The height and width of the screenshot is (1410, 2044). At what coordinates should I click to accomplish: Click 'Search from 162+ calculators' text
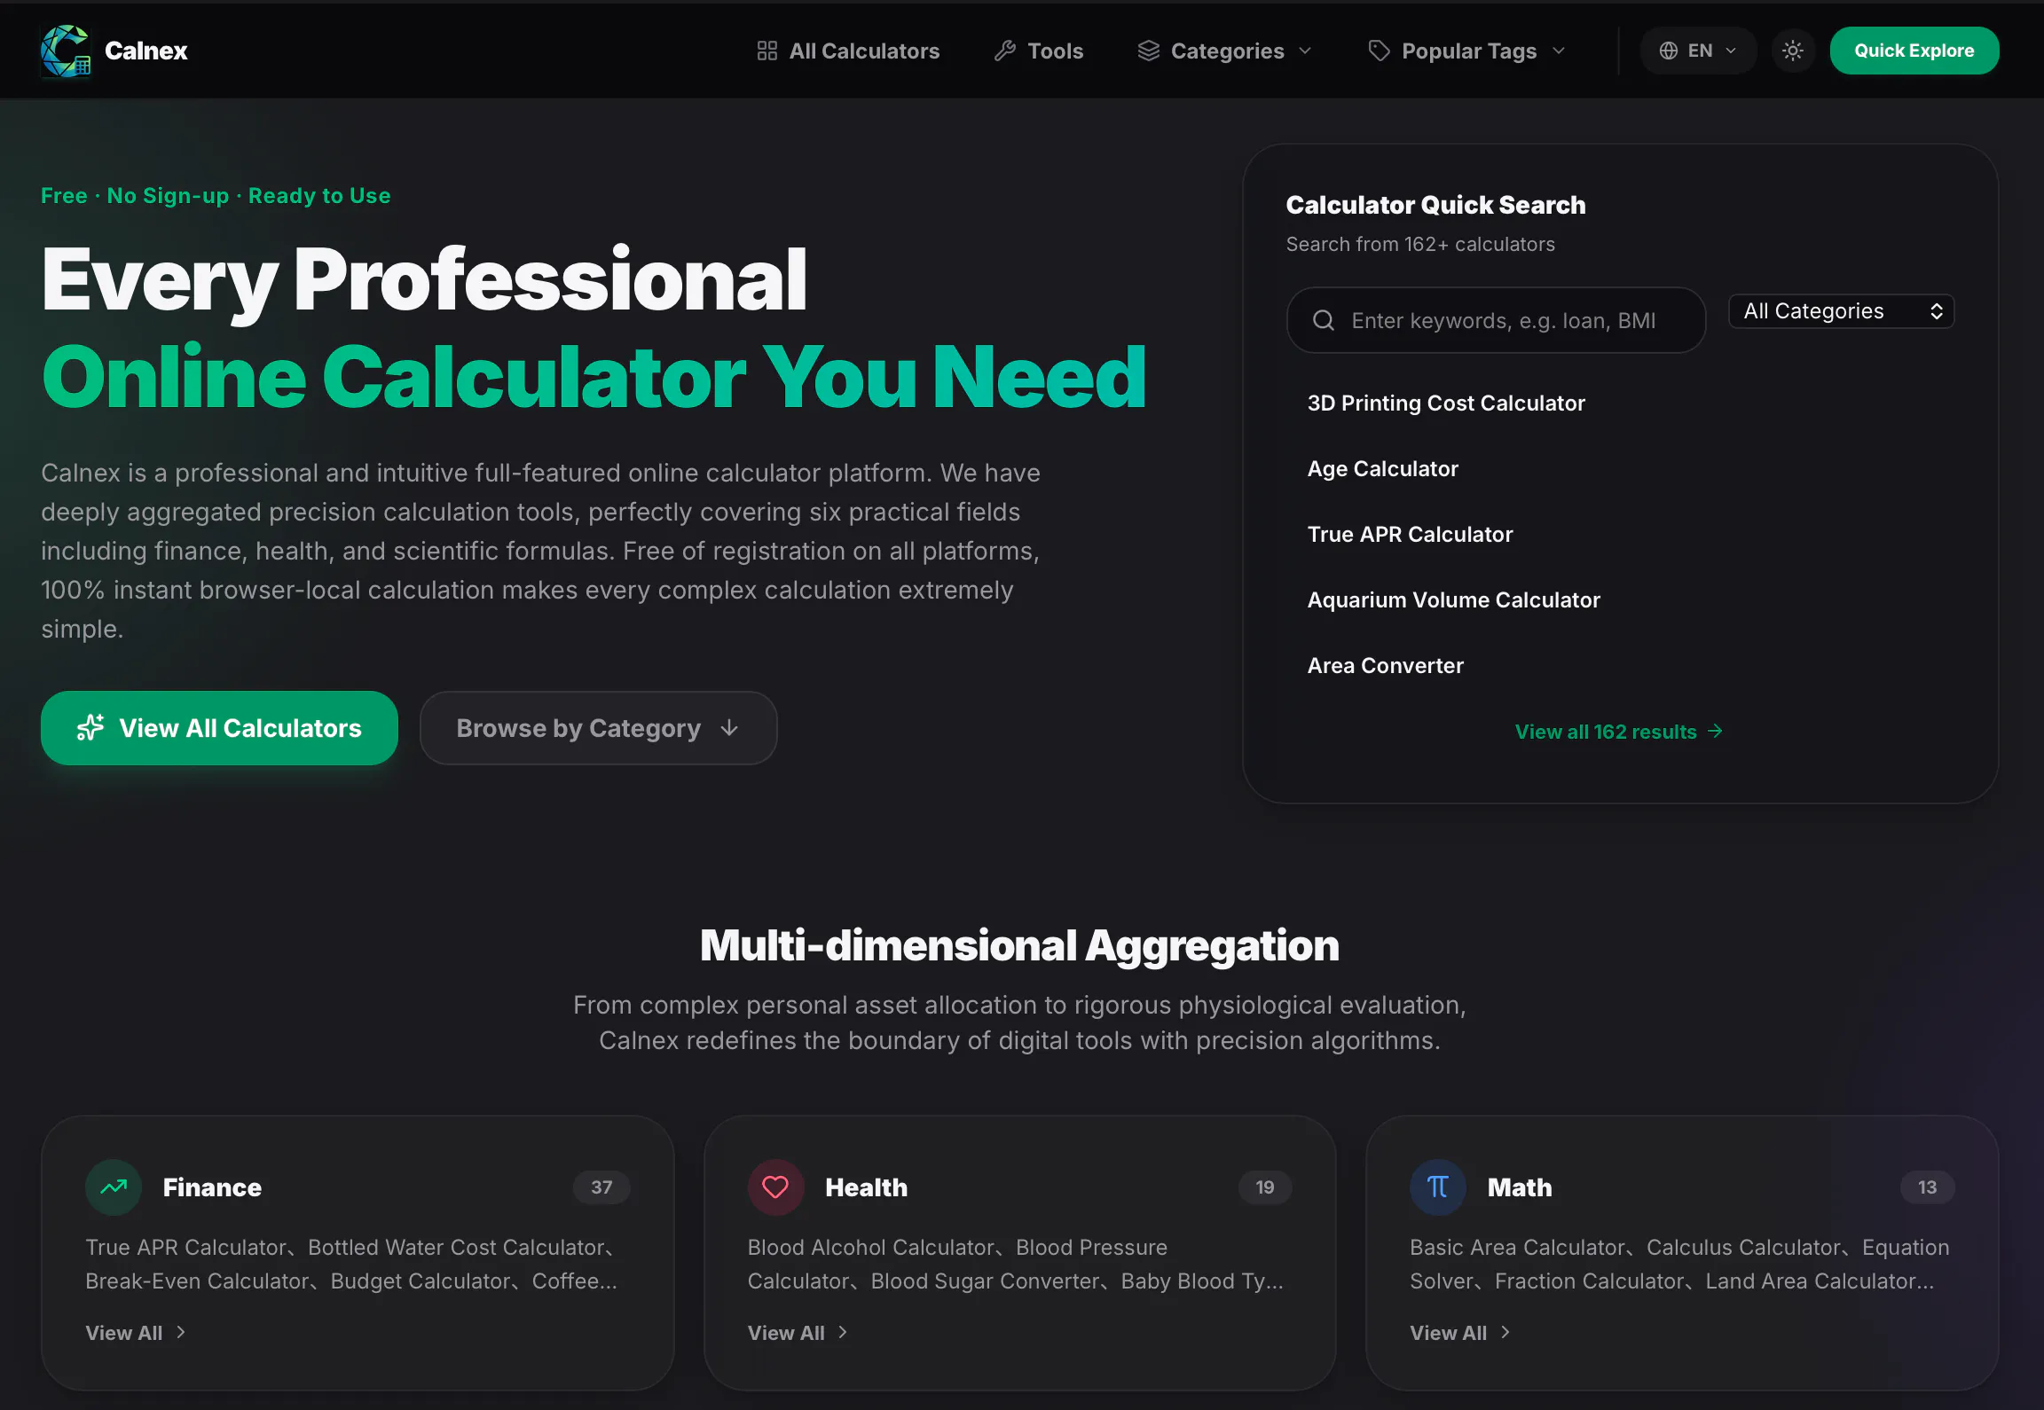pos(1420,244)
